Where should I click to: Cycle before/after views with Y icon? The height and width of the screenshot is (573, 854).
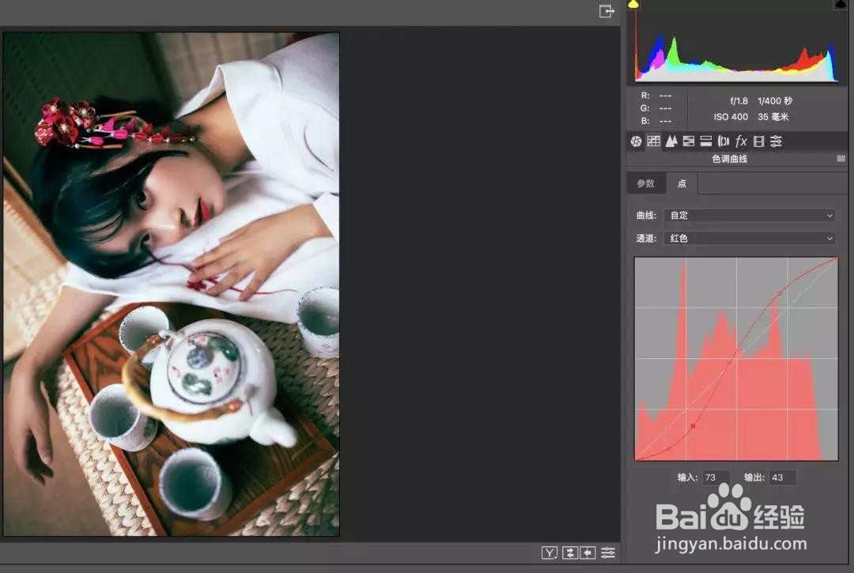pyautogui.click(x=550, y=553)
